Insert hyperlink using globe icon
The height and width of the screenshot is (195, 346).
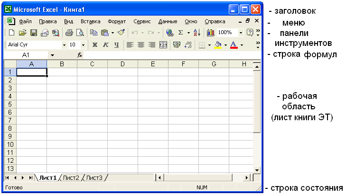[x=170, y=33]
